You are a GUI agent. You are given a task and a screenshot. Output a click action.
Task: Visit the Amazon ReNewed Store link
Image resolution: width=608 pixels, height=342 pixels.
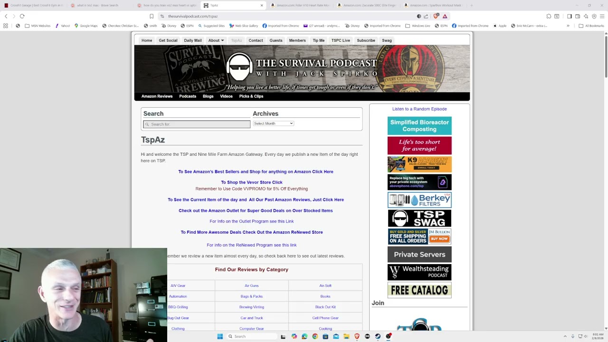coord(252,232)
